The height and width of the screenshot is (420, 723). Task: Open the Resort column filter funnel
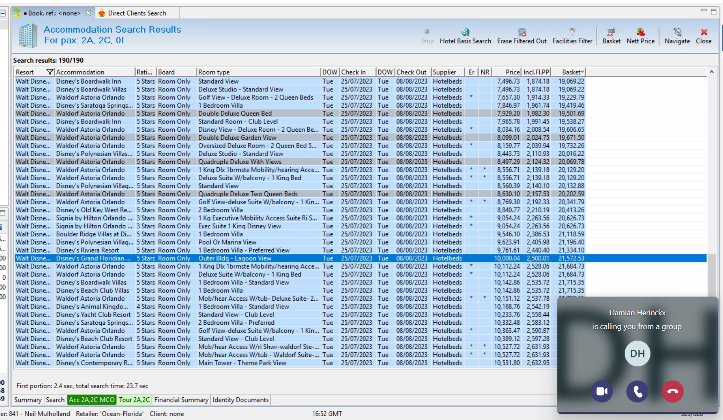click(50, 72)
